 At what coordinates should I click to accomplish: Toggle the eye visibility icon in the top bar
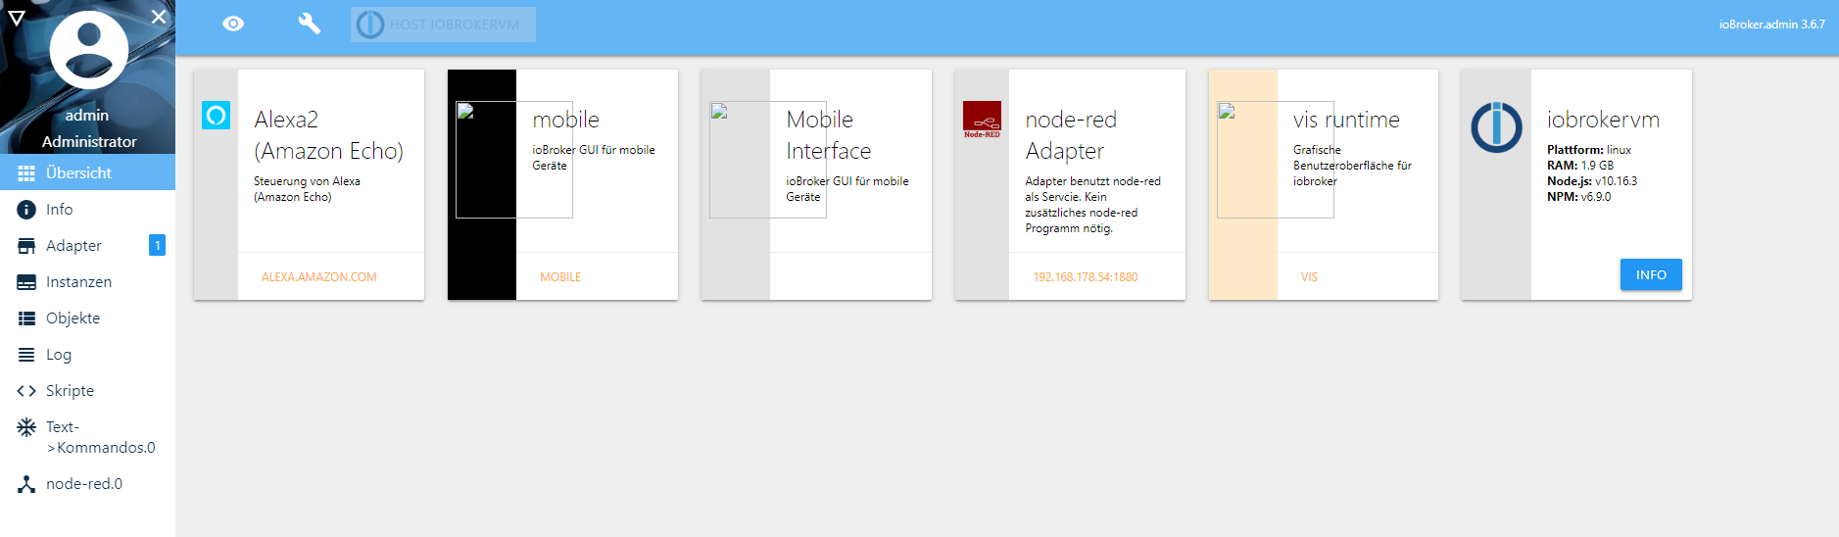pos(233,24)
